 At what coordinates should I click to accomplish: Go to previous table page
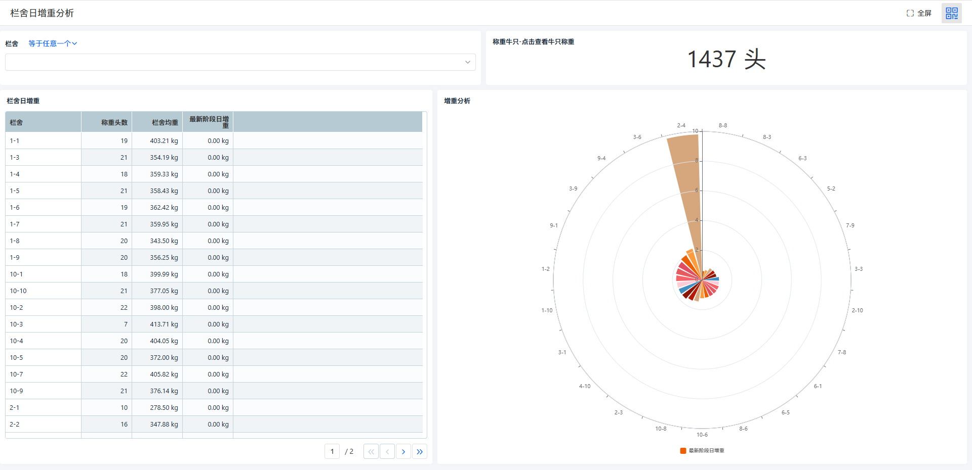(x=387, y=451)
